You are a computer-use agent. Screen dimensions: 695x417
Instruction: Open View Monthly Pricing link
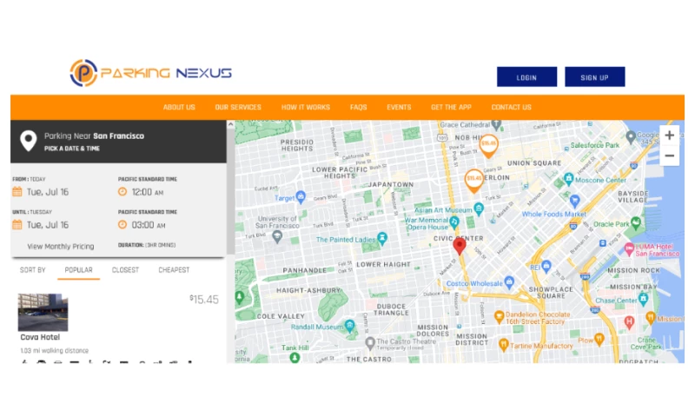61,247
